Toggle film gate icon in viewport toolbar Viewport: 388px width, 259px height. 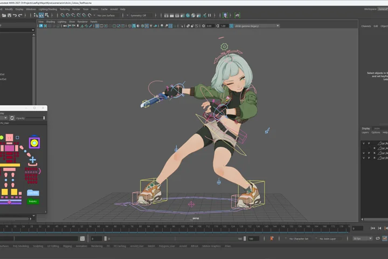pos(101,26)
